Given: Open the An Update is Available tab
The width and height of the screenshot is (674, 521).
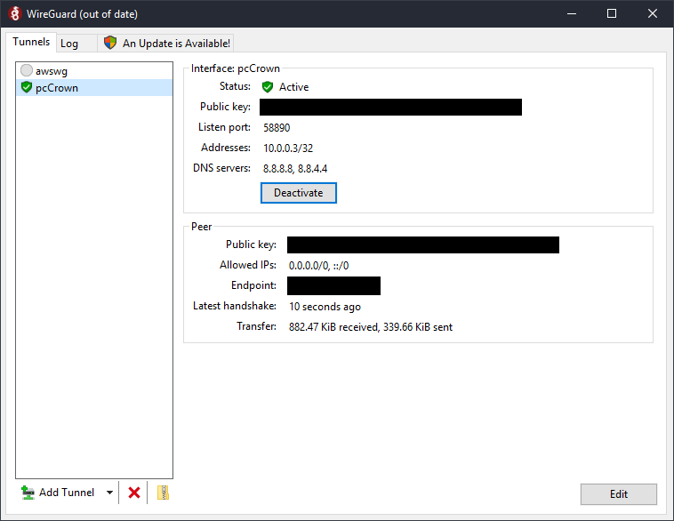Looking at the screenshot, I should (166, 44).
